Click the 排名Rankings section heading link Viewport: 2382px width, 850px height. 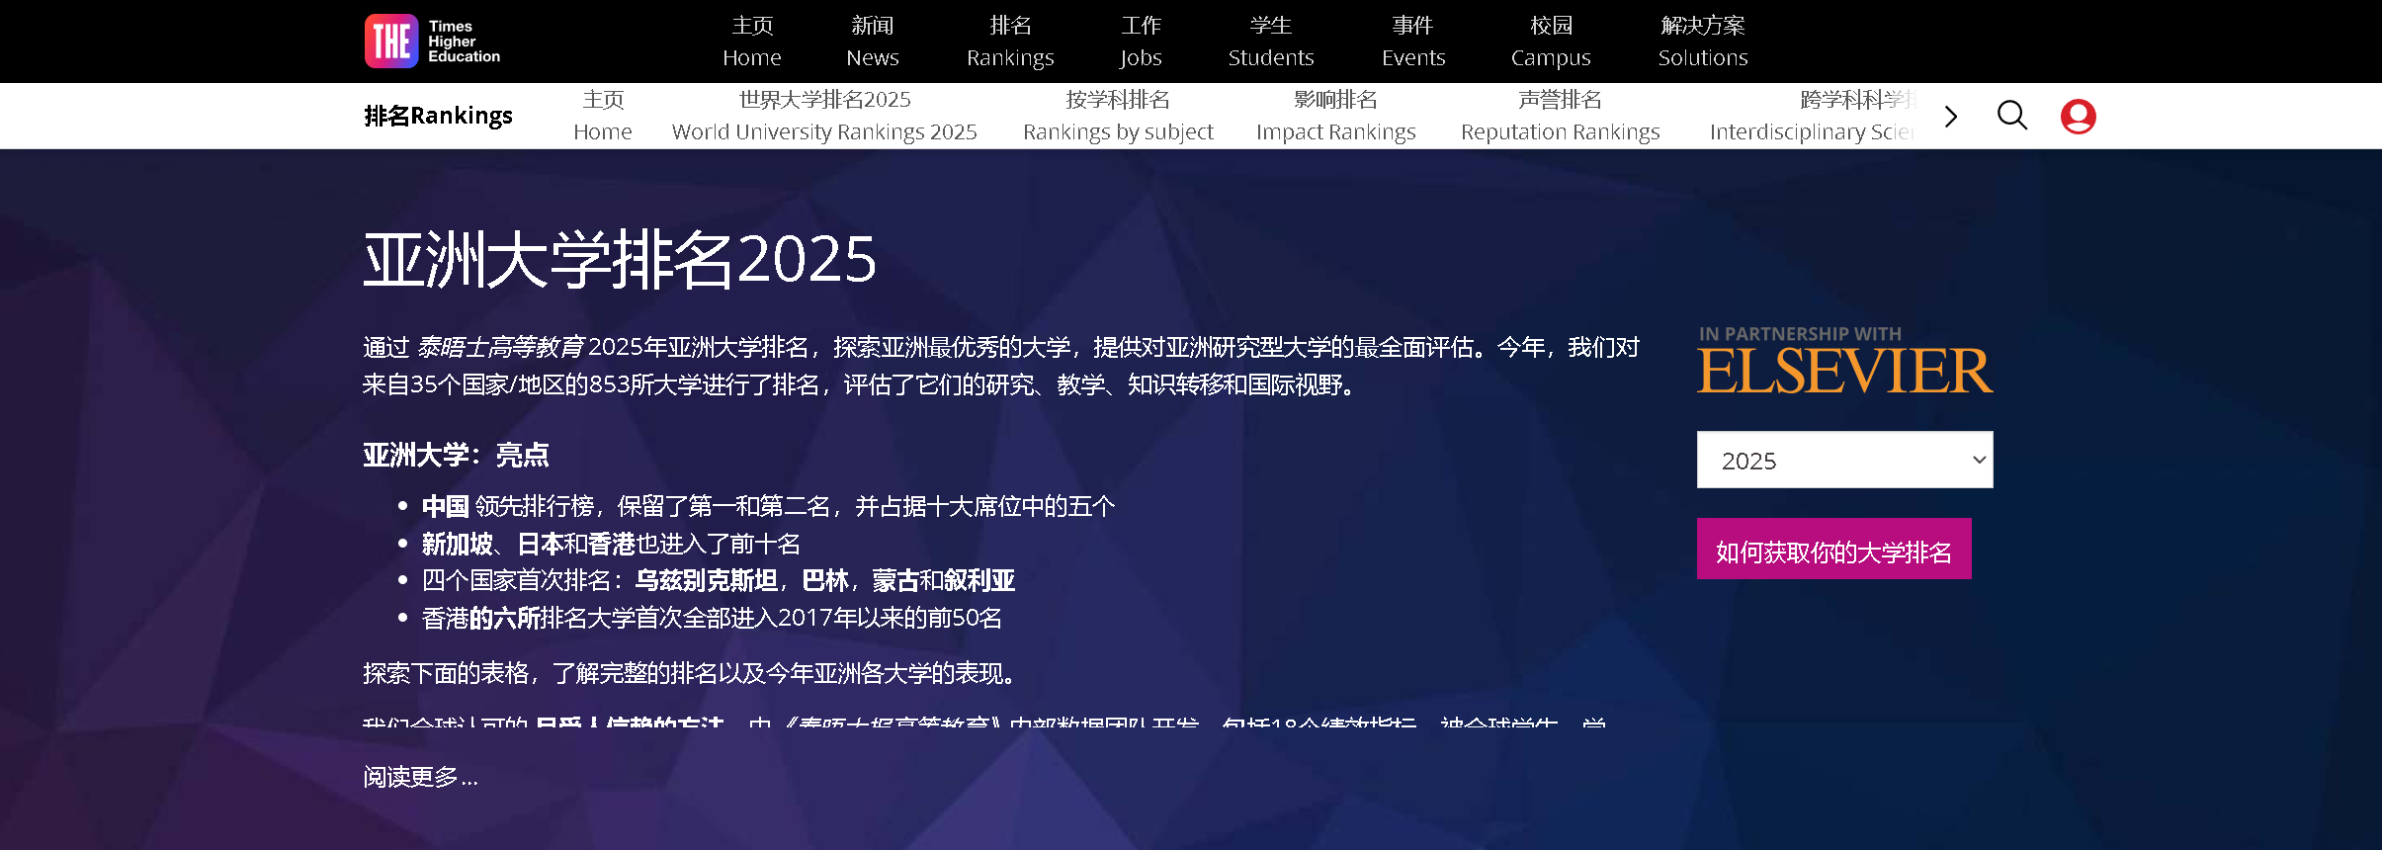coord(438,116)
